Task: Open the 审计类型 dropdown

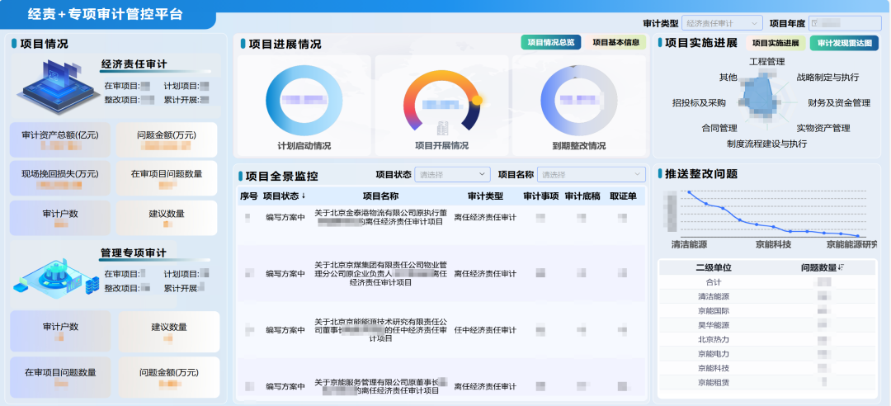Action: (x=722, y=23)
